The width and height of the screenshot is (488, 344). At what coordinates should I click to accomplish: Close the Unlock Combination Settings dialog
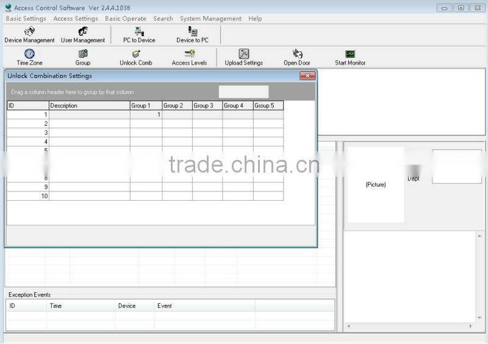point(307,76)
